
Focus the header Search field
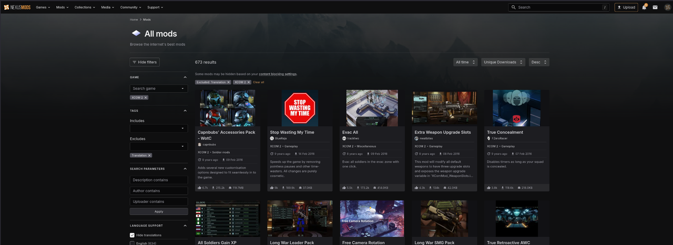pyautogui.click(x=558, y=7)
